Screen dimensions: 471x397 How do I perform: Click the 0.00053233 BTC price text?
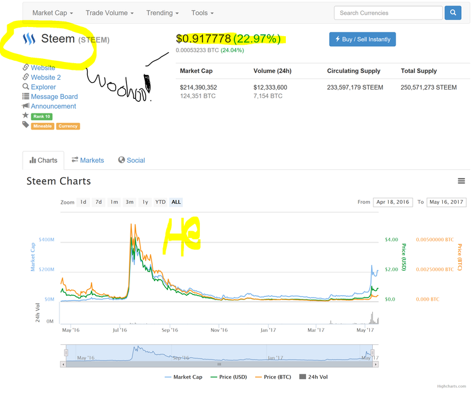coord(197,50)
